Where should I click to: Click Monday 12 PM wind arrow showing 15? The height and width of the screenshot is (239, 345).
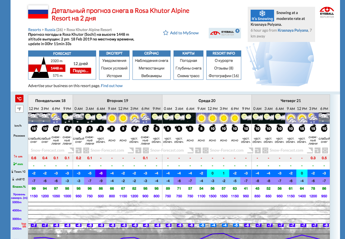point(34,128)
